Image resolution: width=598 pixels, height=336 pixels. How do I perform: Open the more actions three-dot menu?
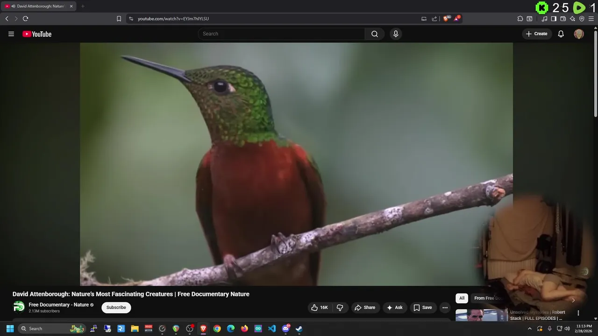point(445,308)
